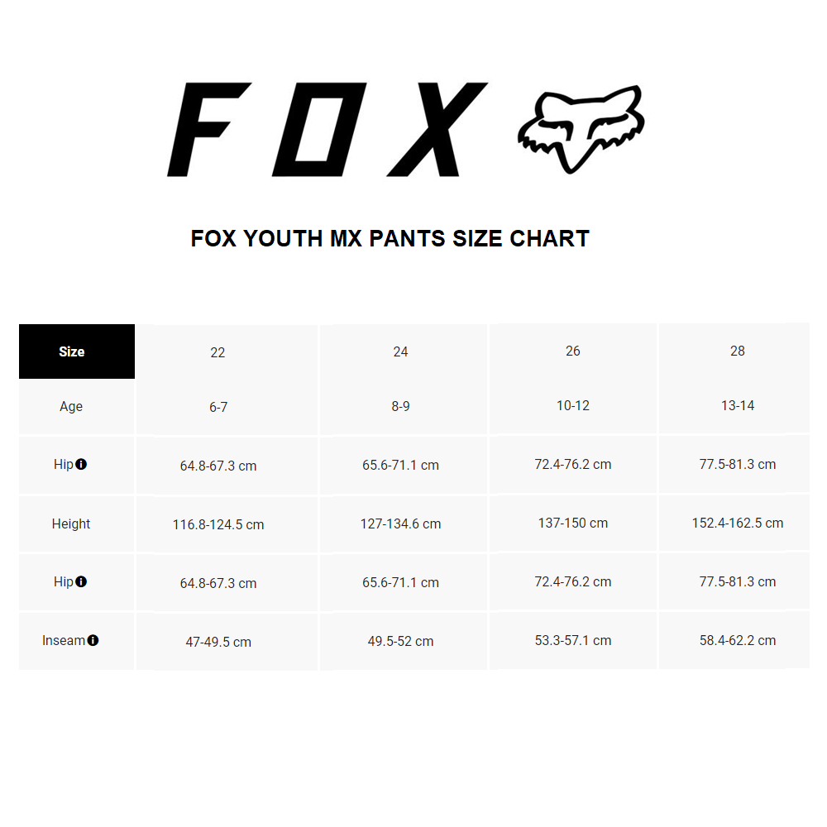Screen dimensions: 827x827
Task: Click the 152.4-162.5 cm height cell
Action: click(738, 523)
